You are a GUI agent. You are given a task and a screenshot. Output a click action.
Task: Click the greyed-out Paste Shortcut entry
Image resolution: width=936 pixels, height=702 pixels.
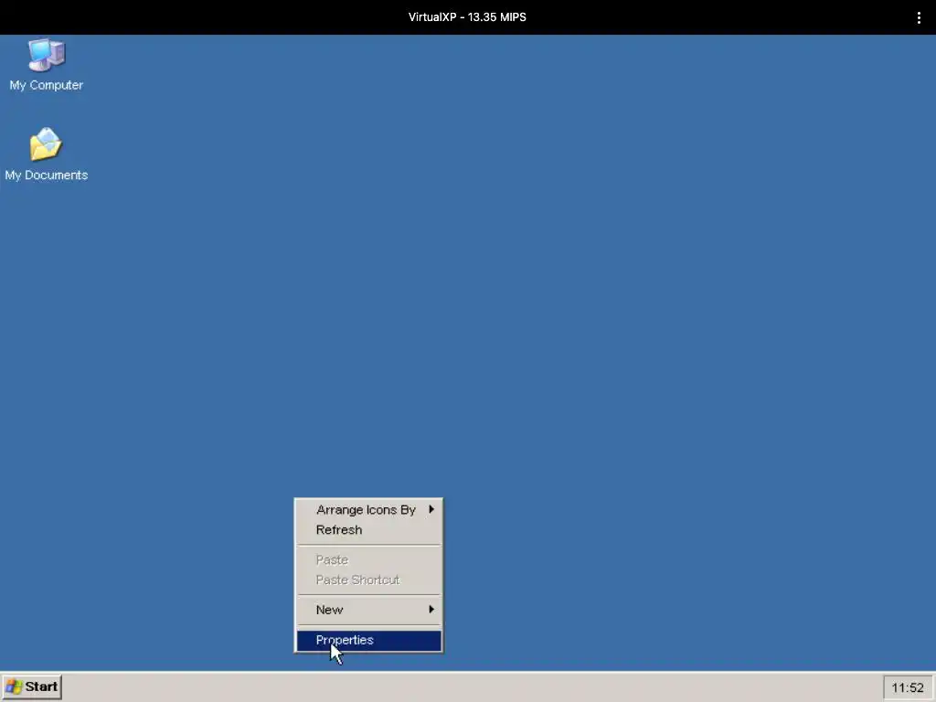pos(369,580)
